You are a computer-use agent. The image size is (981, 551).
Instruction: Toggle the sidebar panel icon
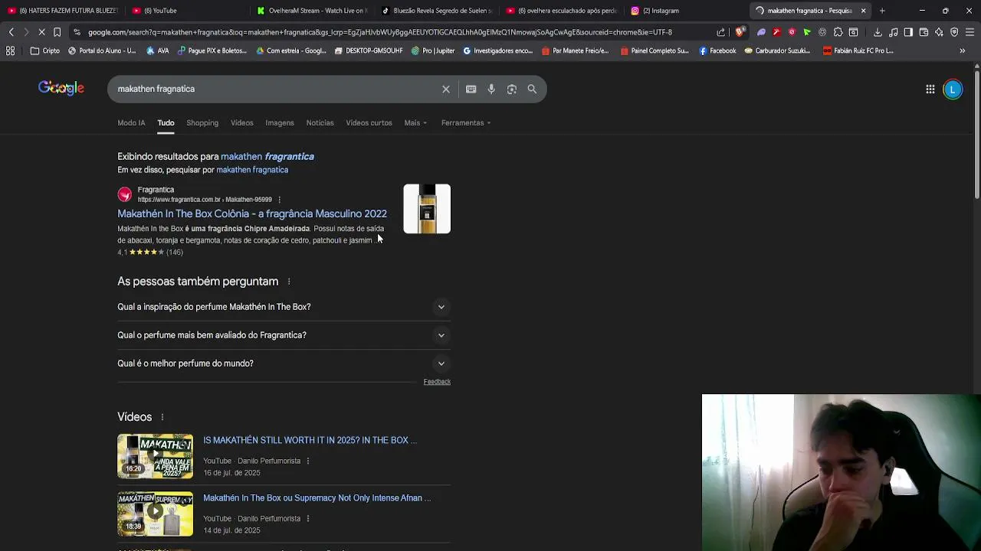click(908, 32)
